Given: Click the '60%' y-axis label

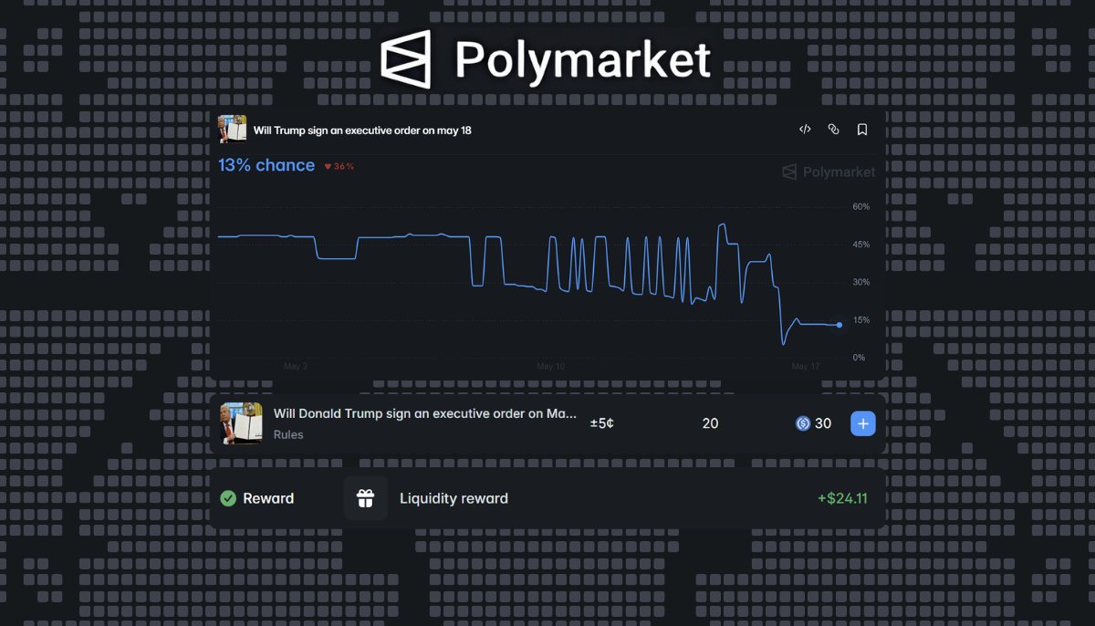Looking at the screenshot, I should point(861,207).
